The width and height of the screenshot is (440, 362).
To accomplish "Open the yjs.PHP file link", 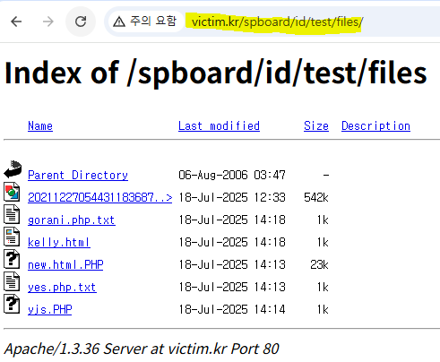I will [x=50, y=310].
